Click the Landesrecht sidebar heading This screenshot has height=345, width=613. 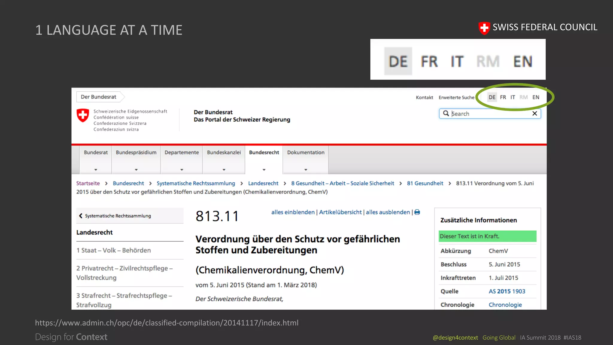click(95, 232)
